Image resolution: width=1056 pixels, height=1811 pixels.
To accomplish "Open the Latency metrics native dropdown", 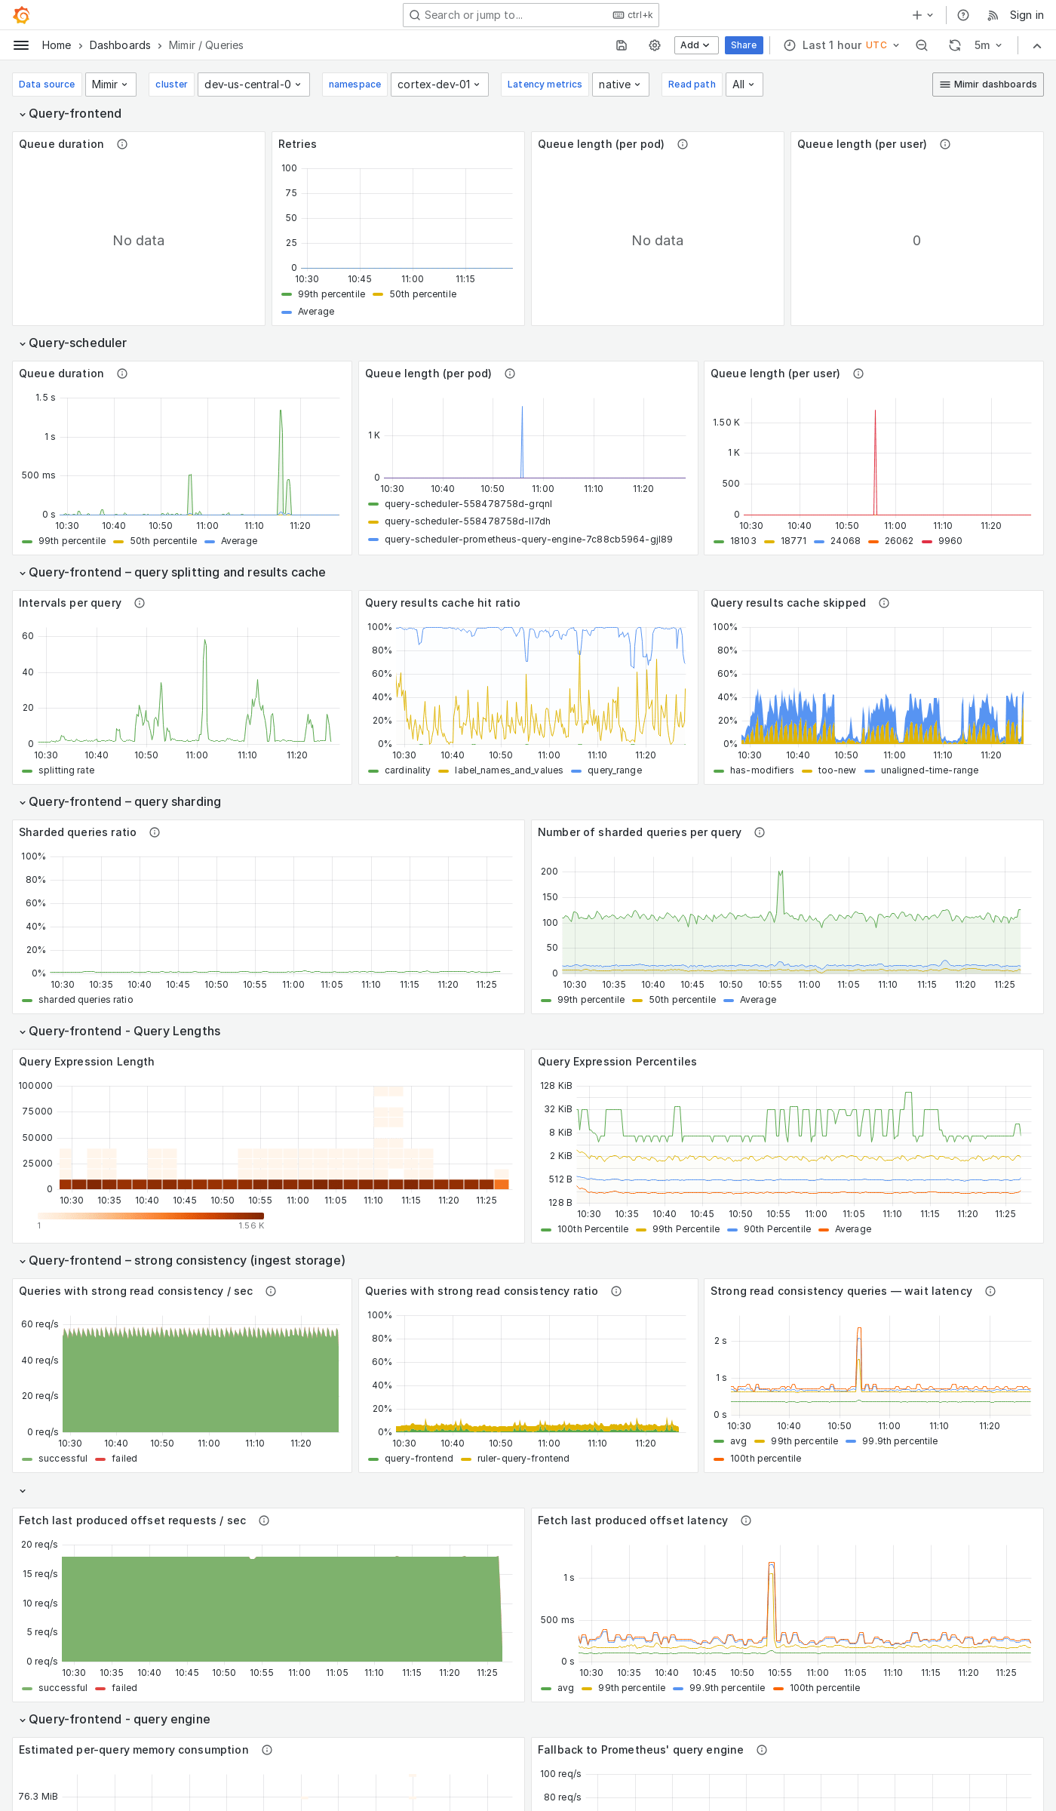I will coord(620,85).
